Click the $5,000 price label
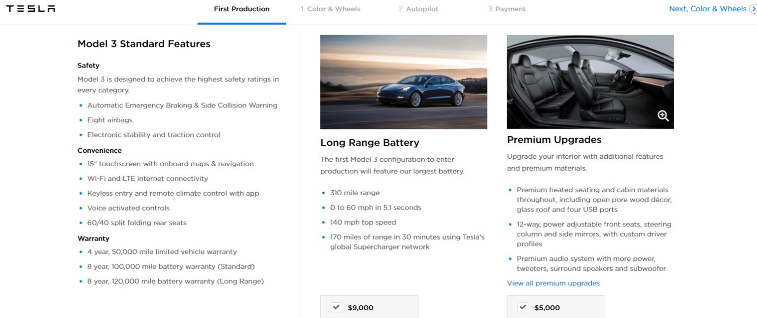The image size is (757, 318). click(547, 308)
